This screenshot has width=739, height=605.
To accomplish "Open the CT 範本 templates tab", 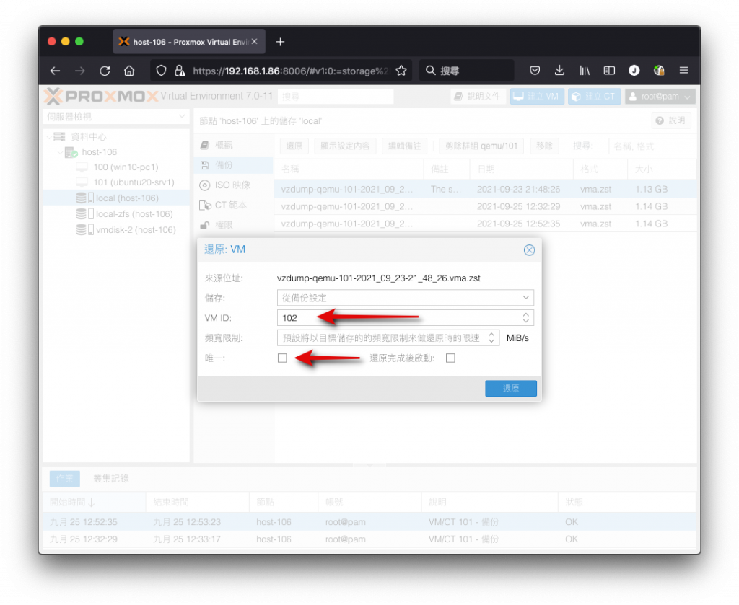I will (233, 205).
